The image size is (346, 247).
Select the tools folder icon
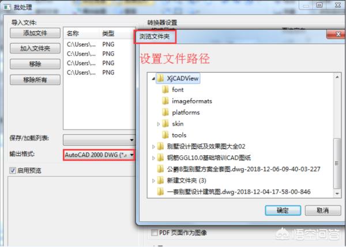click(166, 135)
